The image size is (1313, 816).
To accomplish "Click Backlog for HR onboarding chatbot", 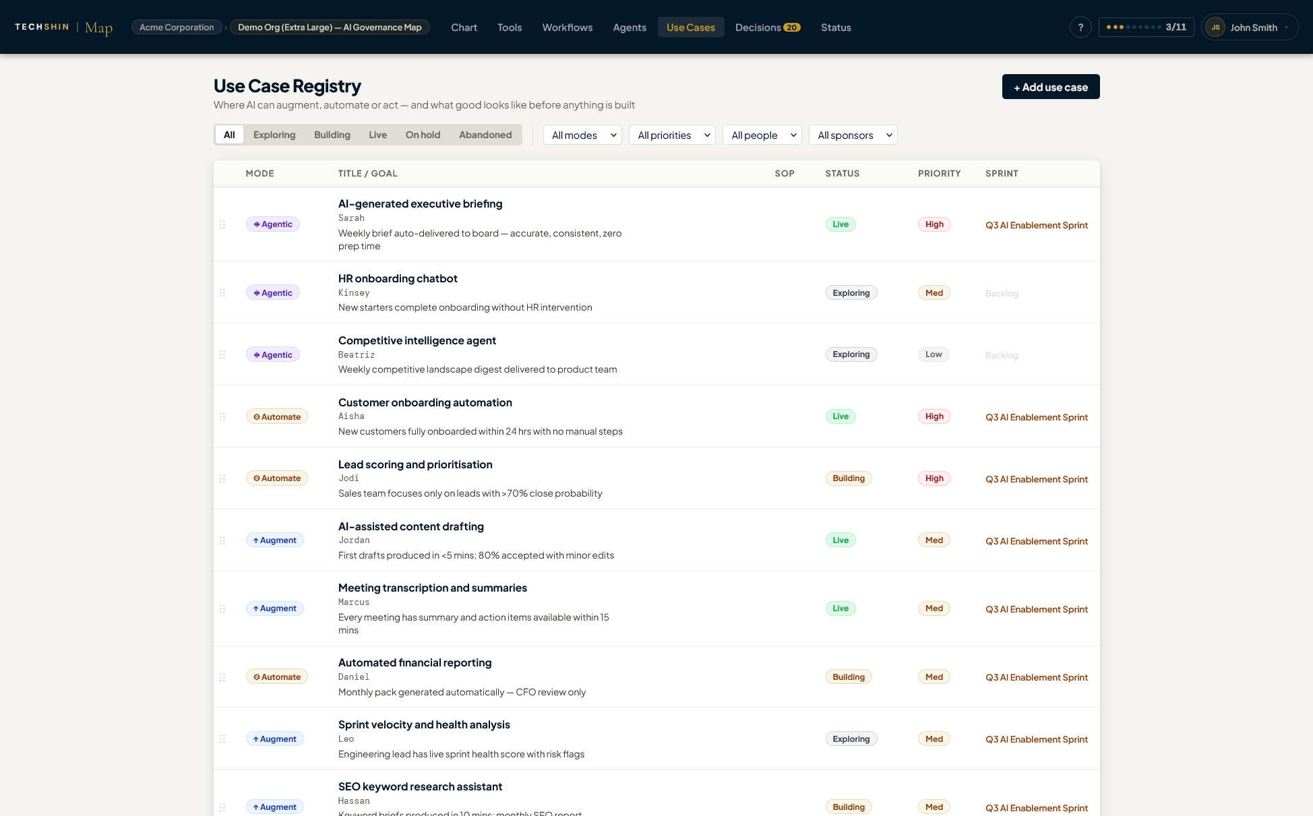I will (1002, 293).
